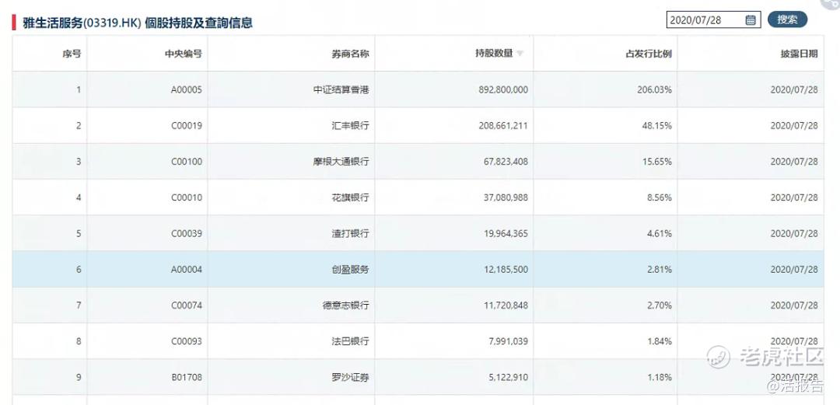Screen dimensions: 840x405
Task: Click central code C00074
Action: (x=187, y=305)
